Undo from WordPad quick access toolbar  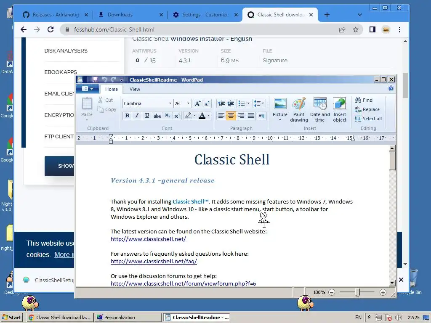(104, 79)
